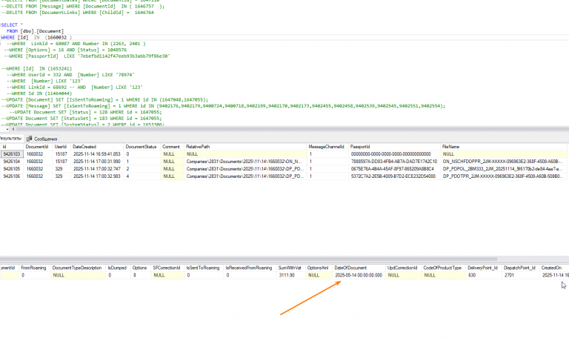Screen dimensions: 569x341
Task: Select the PassportId column header
Action: 394,147
